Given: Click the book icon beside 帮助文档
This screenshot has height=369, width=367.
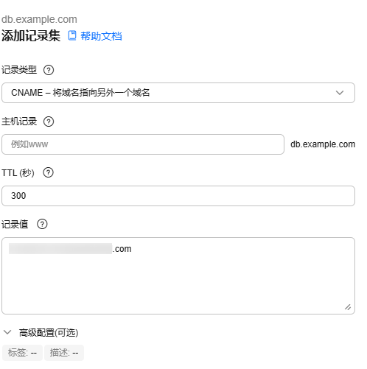Looking at the screenshot, I should pos(72,35).
